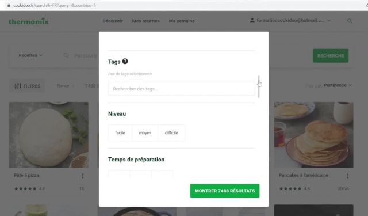Remove the France filter chip
This screenshot has width=368, height=216.
[73, 86]
